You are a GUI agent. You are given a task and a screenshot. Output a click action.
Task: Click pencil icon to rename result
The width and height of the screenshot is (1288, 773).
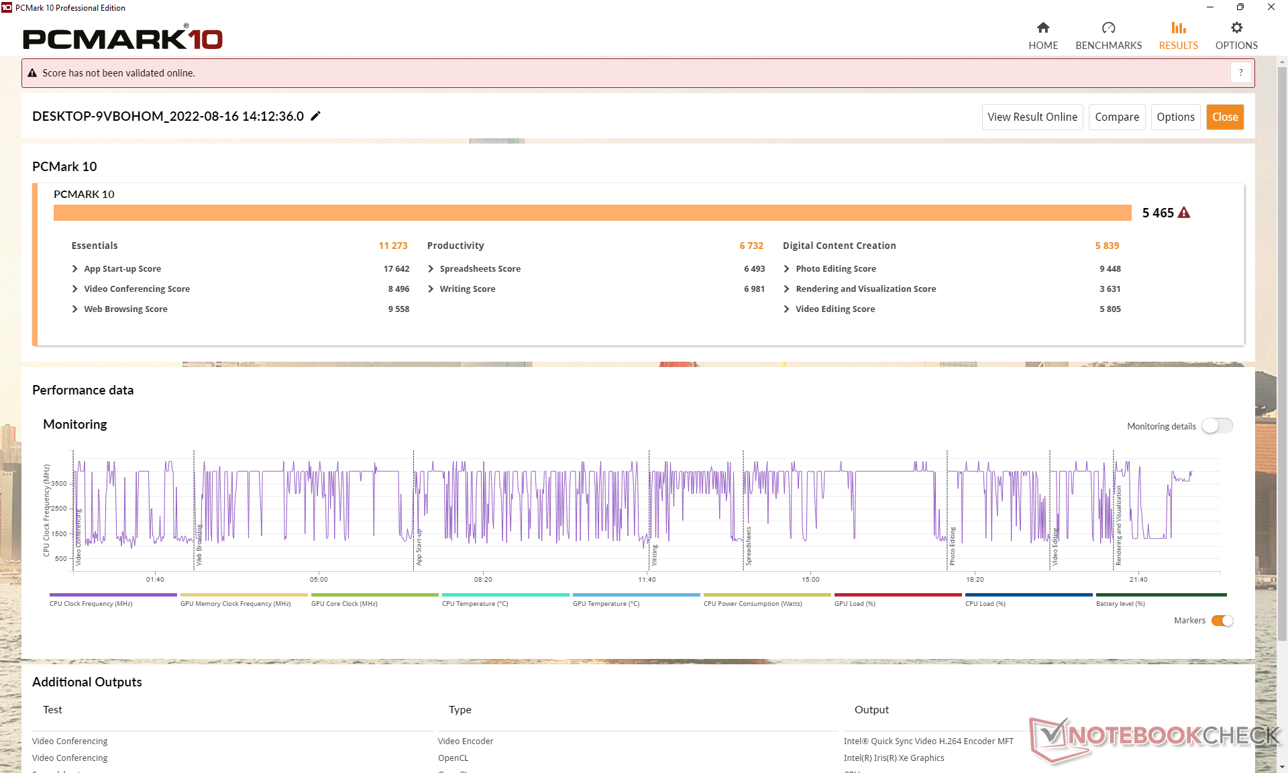tap(316, 116)
